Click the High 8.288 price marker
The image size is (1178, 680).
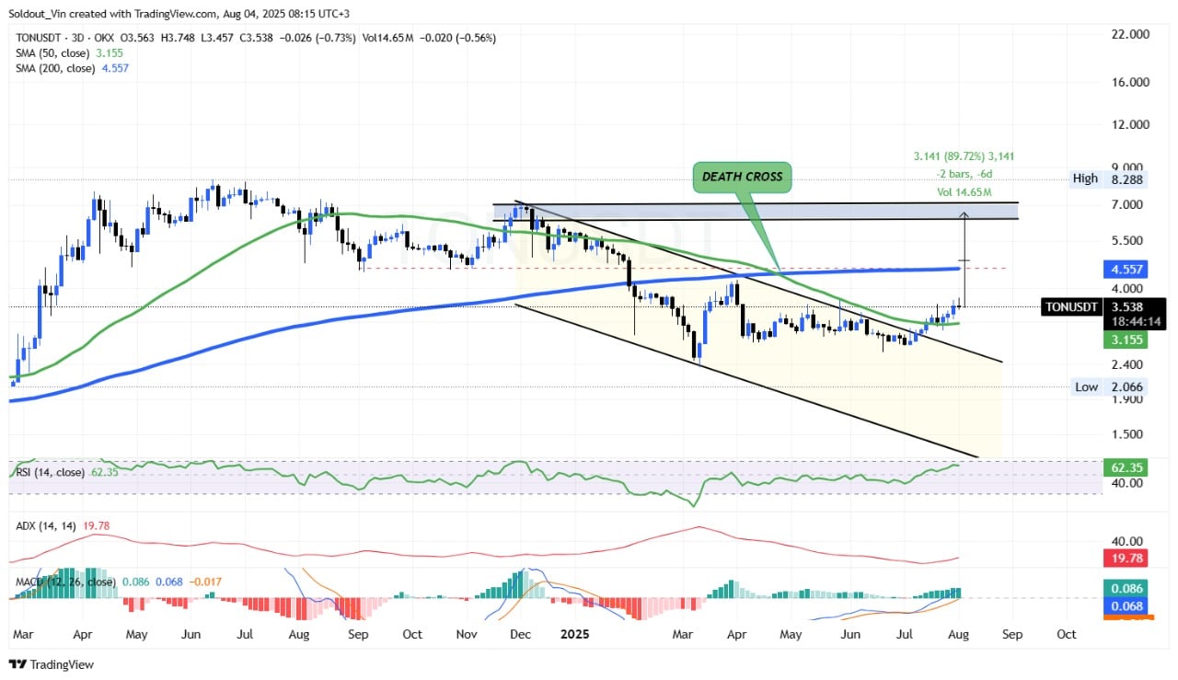coord(1108,179)
